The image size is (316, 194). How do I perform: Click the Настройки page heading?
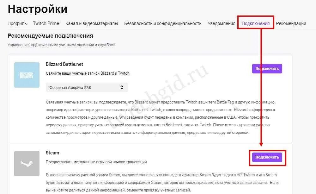tap(38, 9)
